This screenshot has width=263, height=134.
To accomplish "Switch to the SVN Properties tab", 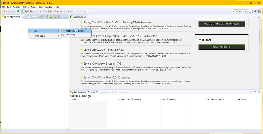I will pyautogui.click(x=119, y=92).
